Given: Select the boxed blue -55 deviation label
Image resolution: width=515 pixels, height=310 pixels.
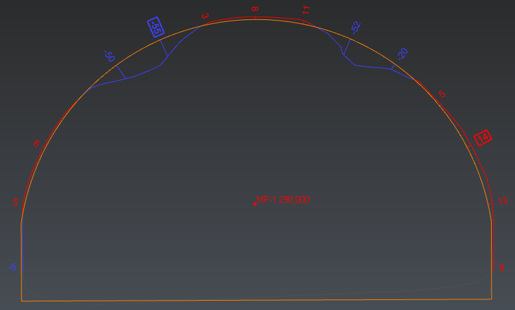Looking at the screenshot, I should point(155,27).
